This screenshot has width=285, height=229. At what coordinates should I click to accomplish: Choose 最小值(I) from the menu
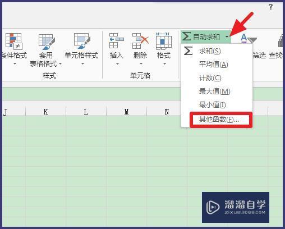click(x=217, y=105)
